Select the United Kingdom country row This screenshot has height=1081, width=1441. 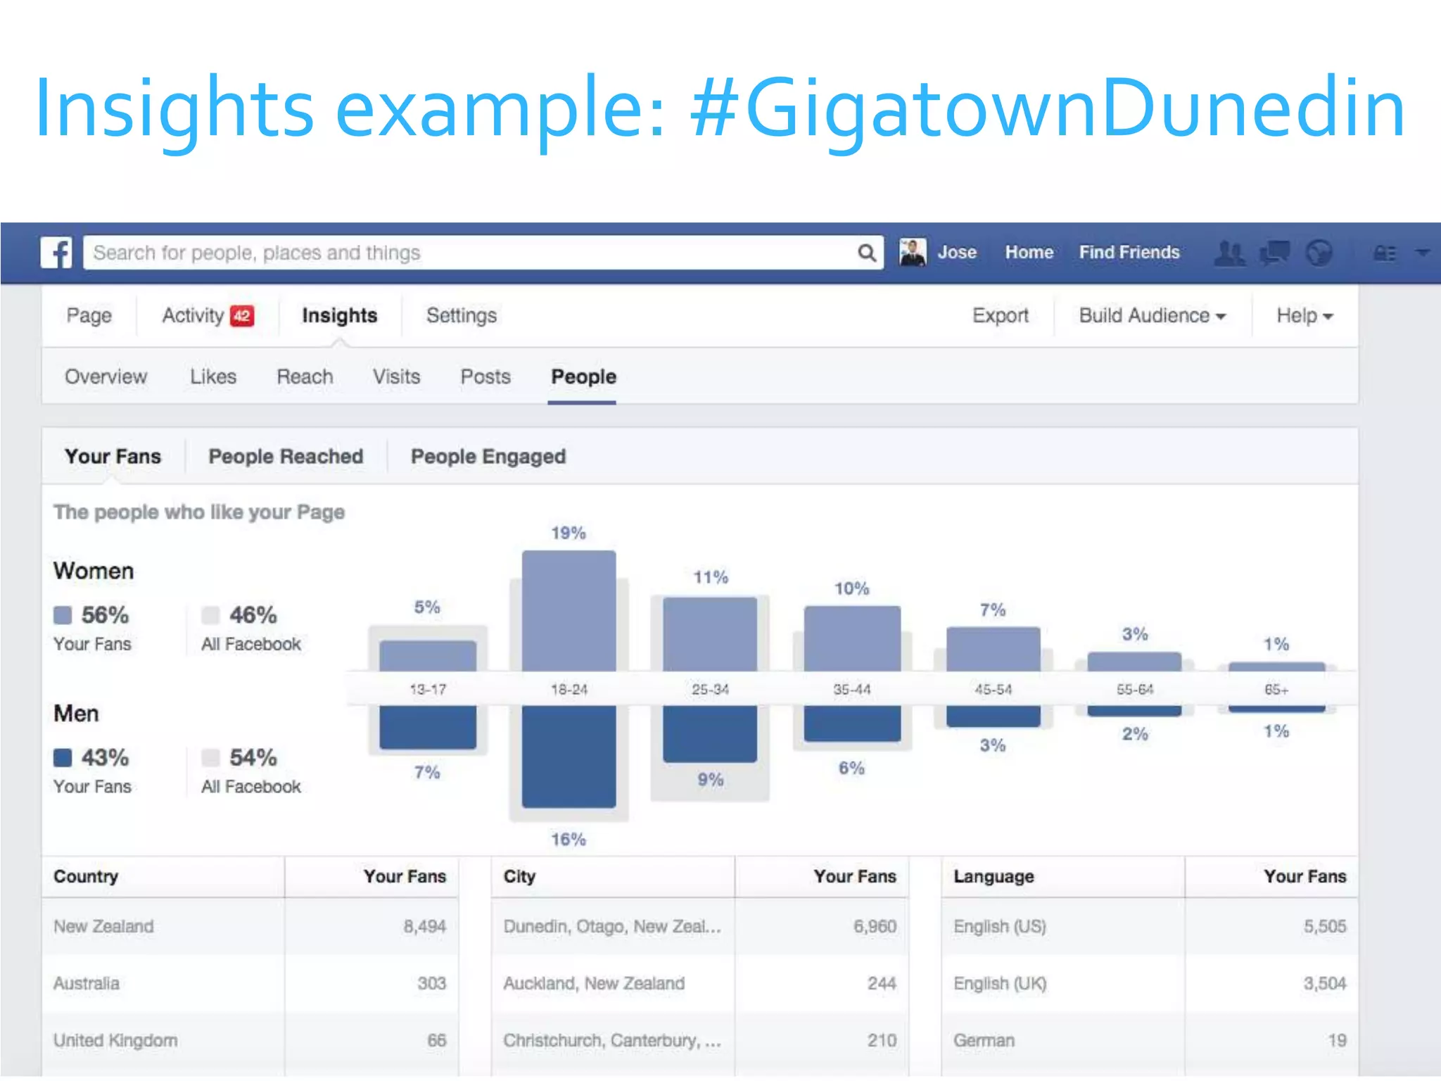tap(250, 1040)
